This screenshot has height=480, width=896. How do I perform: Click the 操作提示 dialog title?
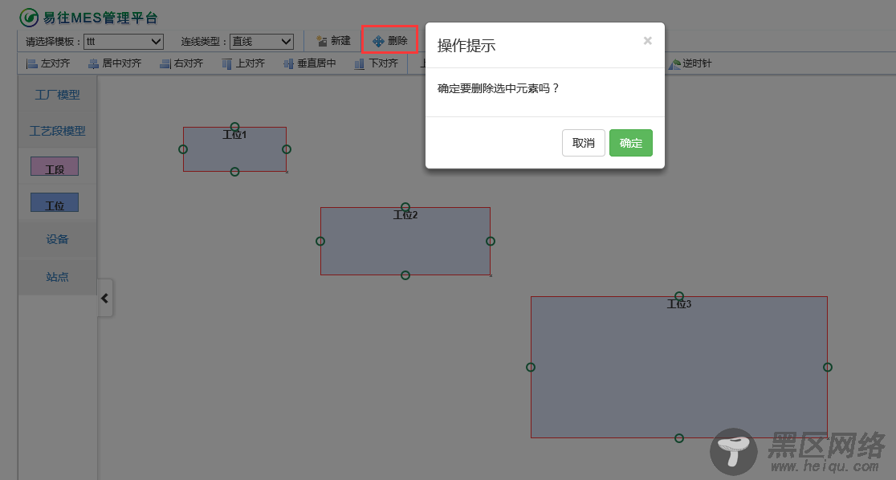click(466, 46)
